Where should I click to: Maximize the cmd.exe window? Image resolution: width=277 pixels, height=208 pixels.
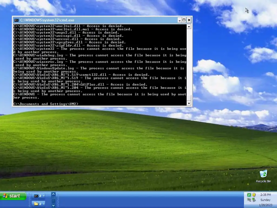point(184,20)
